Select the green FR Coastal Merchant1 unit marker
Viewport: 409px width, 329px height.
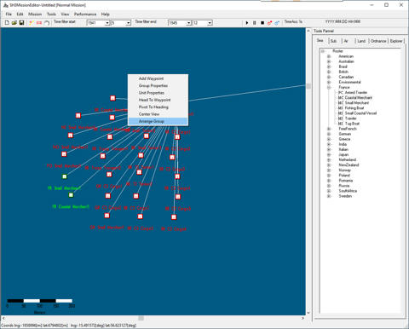pyautogui.click(x=71, y=195)
